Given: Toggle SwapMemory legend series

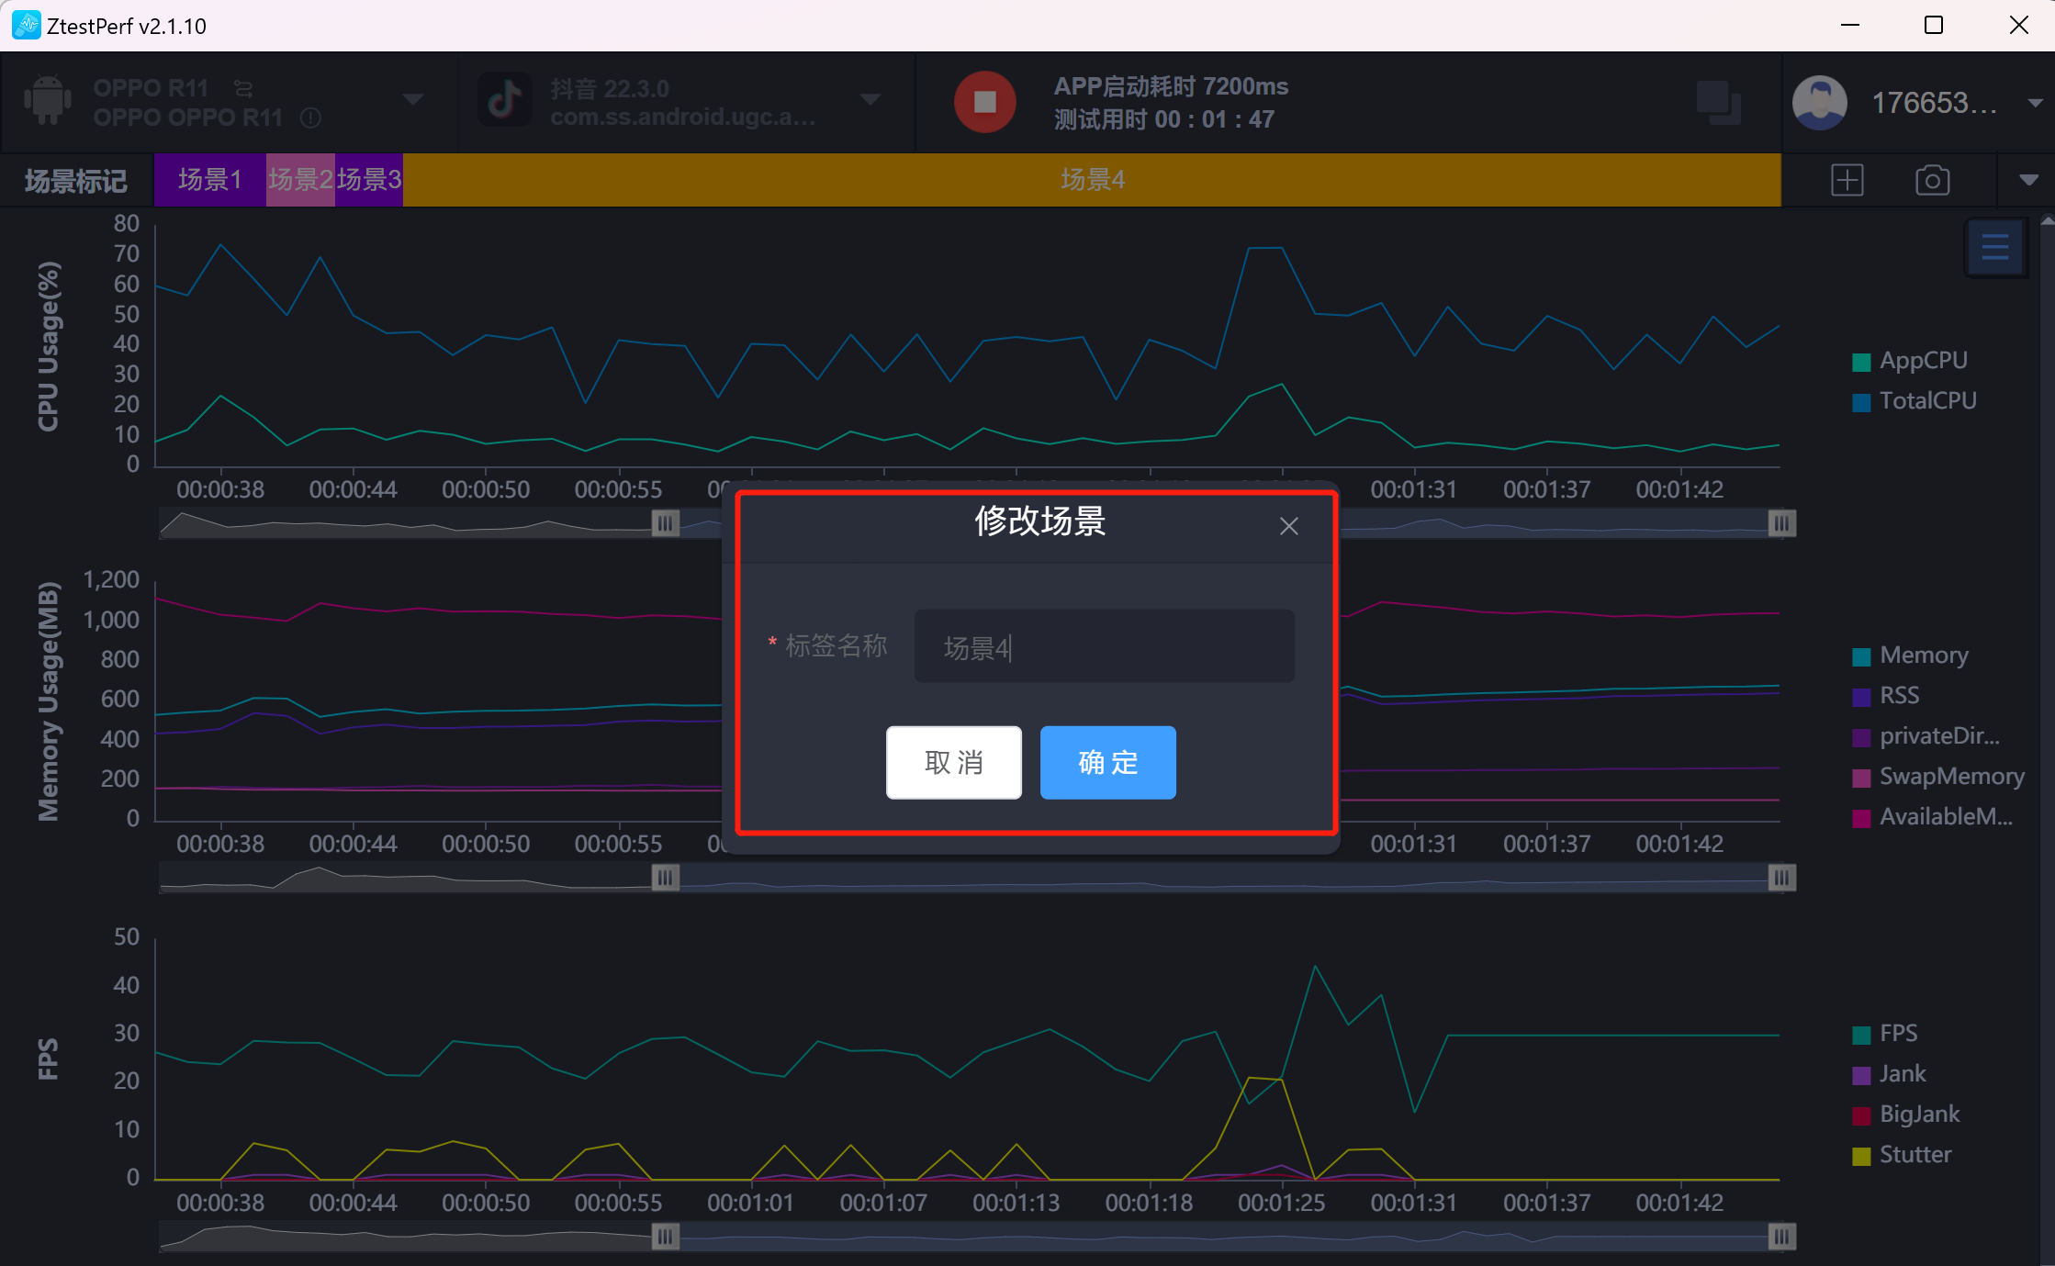Looking at the screenshot, I should pyautogui.click(x=1938, y=777).
